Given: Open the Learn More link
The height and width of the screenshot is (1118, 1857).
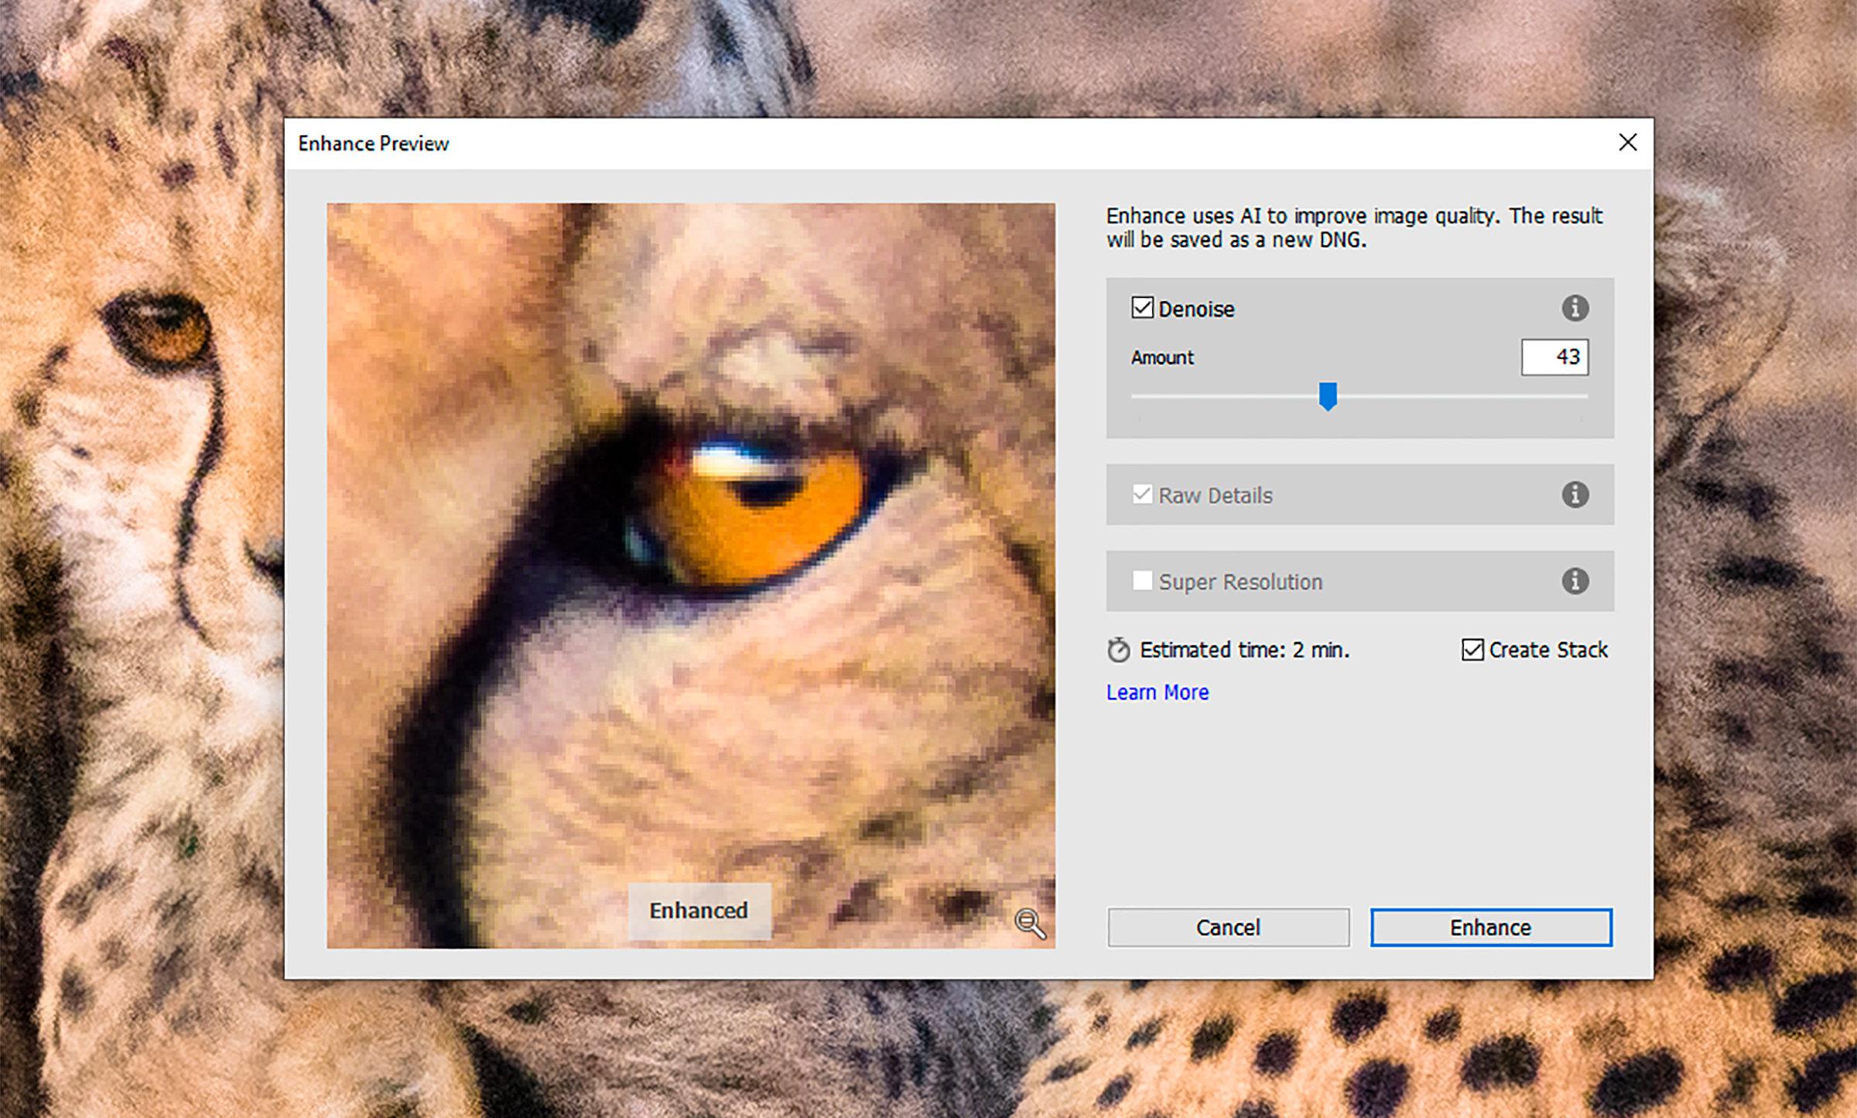Looking at the screenshot, I should 1157,692.
